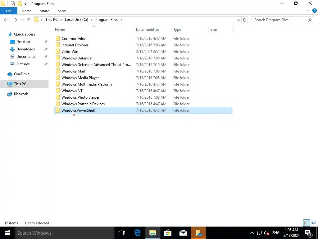Image resolution: width=318 pixels, height=239 pixels.
Task: Select the Windows NT folder icon
Action: point(58,91)
